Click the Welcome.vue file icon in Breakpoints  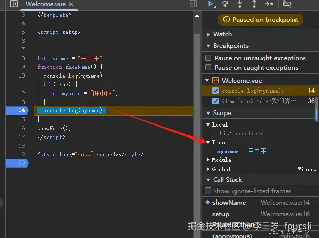[216, 80]
